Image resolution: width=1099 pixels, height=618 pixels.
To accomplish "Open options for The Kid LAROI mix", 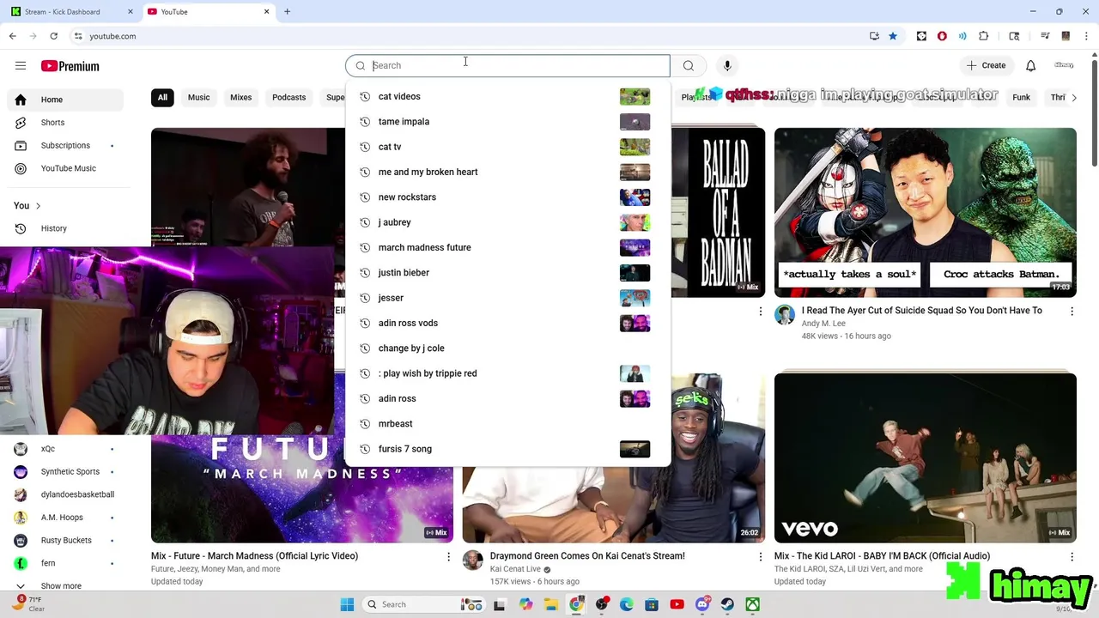I will (1072, 556).
